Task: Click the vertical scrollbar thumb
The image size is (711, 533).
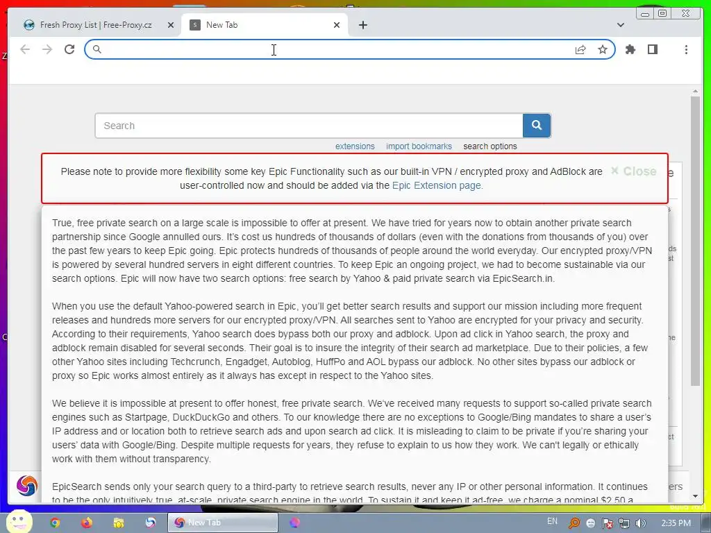Action: 695,240
